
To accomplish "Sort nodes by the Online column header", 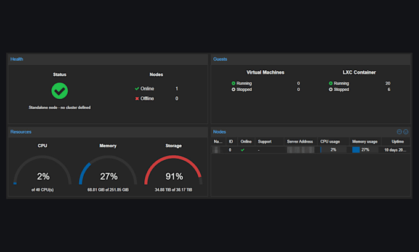I will coord(246,142).
